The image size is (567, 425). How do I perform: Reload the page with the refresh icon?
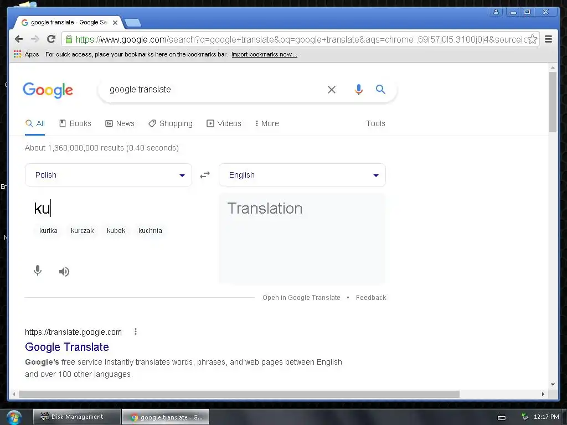[51, 39]
